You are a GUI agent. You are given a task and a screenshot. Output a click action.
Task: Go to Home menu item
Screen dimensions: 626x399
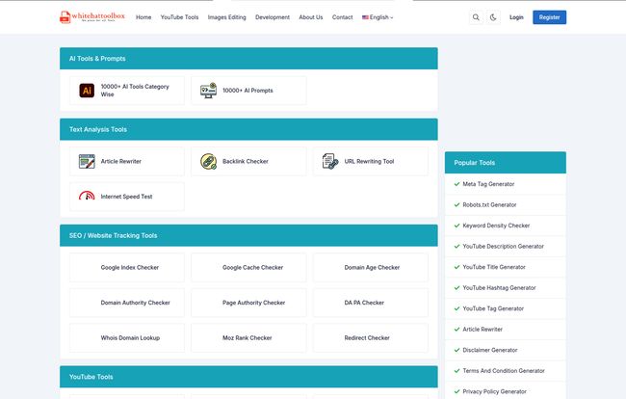143,17
